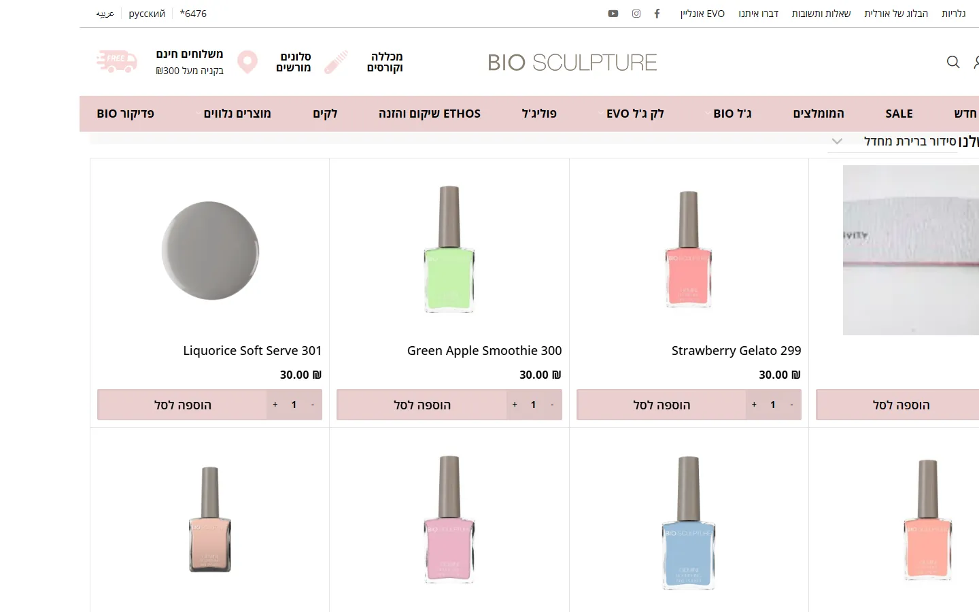
Task: Select the grey Liquorice Soft Serve swatch
Action: click(211, 251)
